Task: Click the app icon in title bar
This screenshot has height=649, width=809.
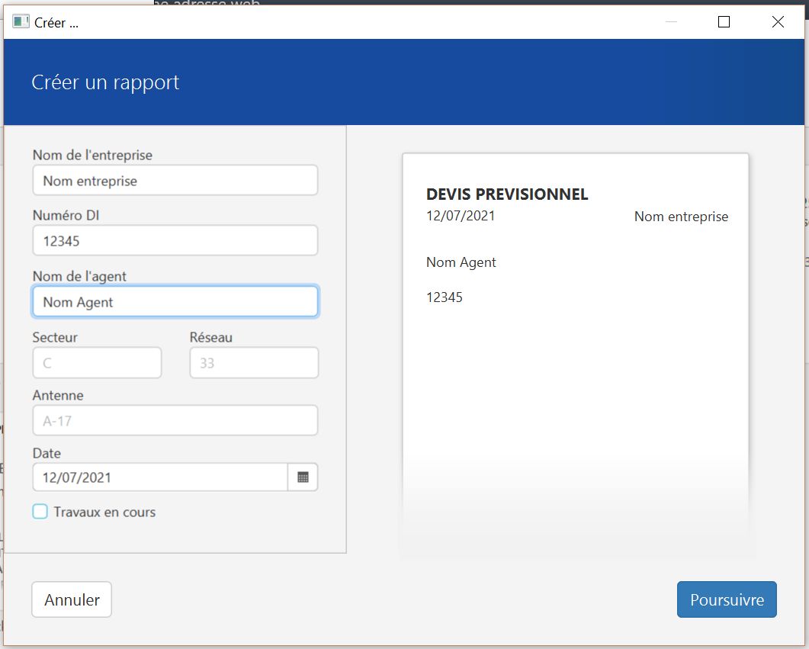Action: pyautogui.click(x=21, y=22)
